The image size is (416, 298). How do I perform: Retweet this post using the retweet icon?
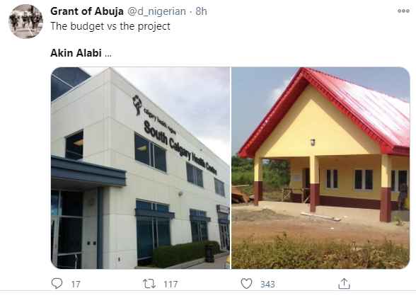tap(149, 284)
